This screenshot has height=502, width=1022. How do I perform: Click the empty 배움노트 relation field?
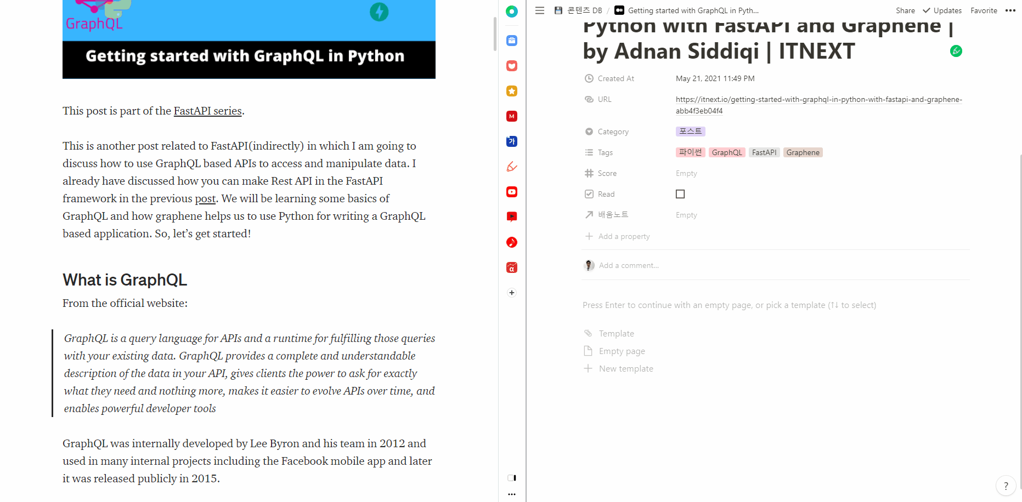[686, 215]
